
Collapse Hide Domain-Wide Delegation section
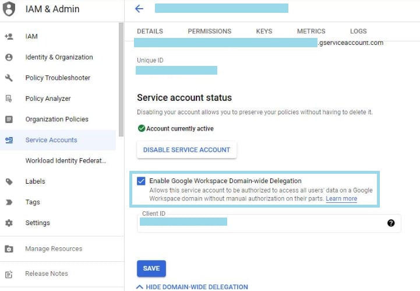click(x=192, y=287)
